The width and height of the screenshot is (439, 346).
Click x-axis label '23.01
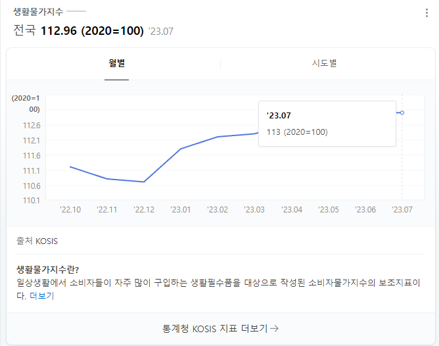coord(181,210)
